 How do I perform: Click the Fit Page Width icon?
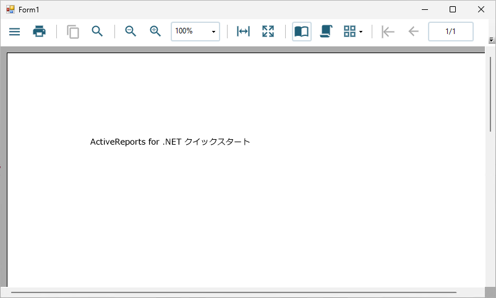tap(243, 32)
